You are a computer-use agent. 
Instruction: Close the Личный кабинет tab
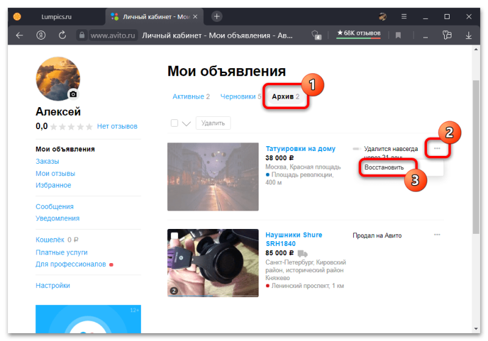click(x=195, y=17)
